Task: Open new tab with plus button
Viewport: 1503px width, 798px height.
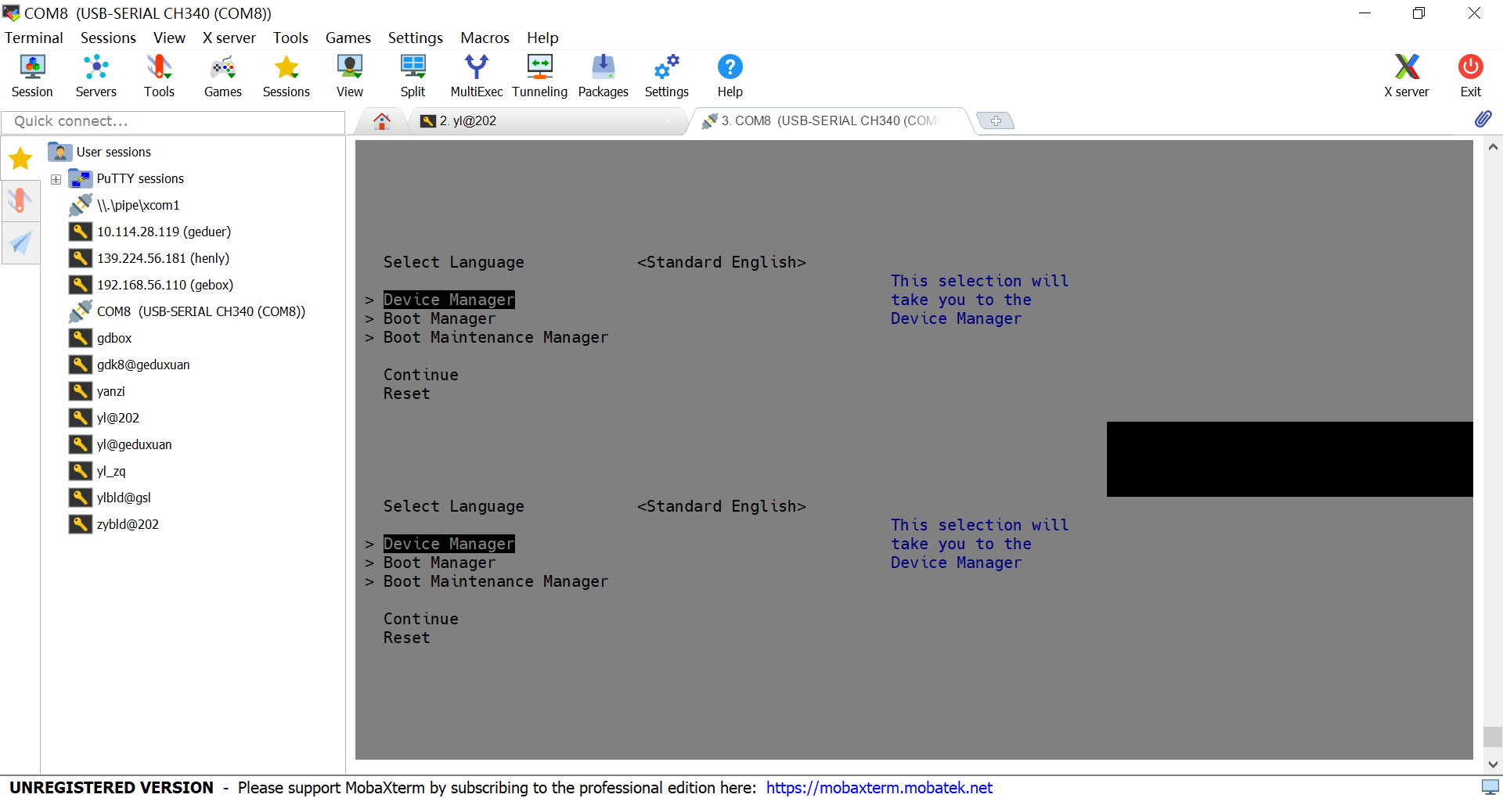Action: click(x=996, y=120)
